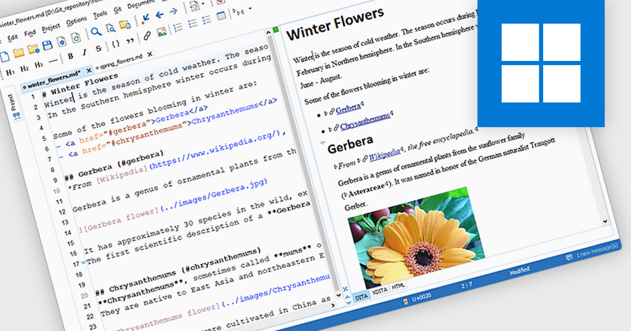Open the Wikipedia link in preview
The height and width of the screenshot is (331, 631).
click(x=382, y=156)
